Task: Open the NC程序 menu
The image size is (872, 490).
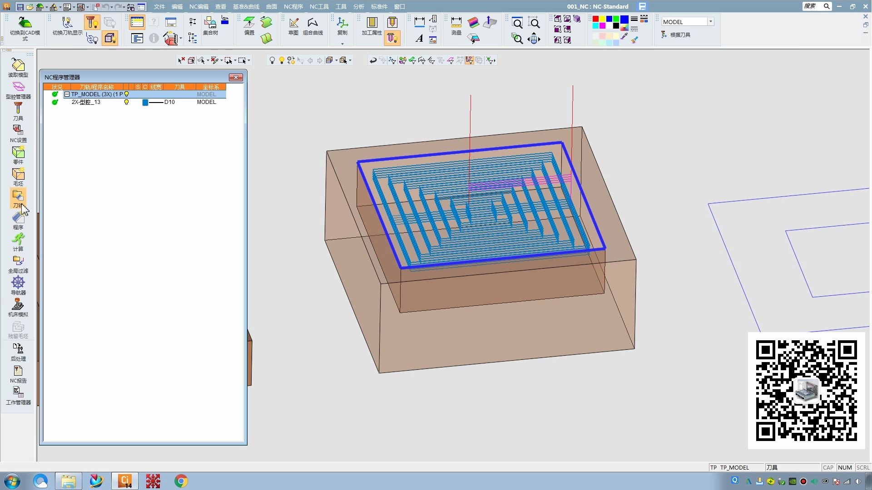Action: click(293, 6)
